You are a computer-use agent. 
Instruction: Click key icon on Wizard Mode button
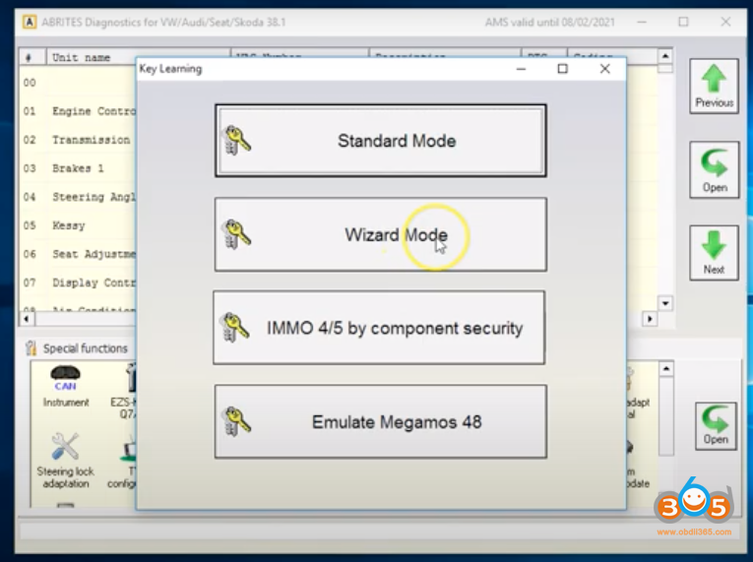pos(237,234)
